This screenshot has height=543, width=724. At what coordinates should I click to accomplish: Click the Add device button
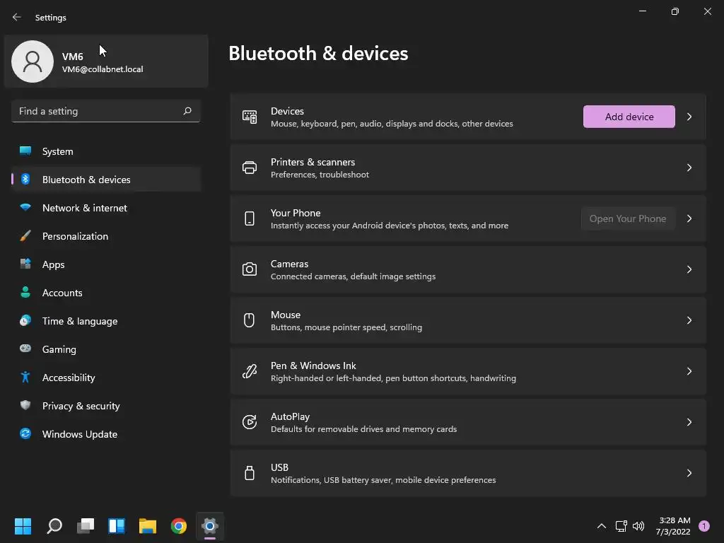click(629, 117)
